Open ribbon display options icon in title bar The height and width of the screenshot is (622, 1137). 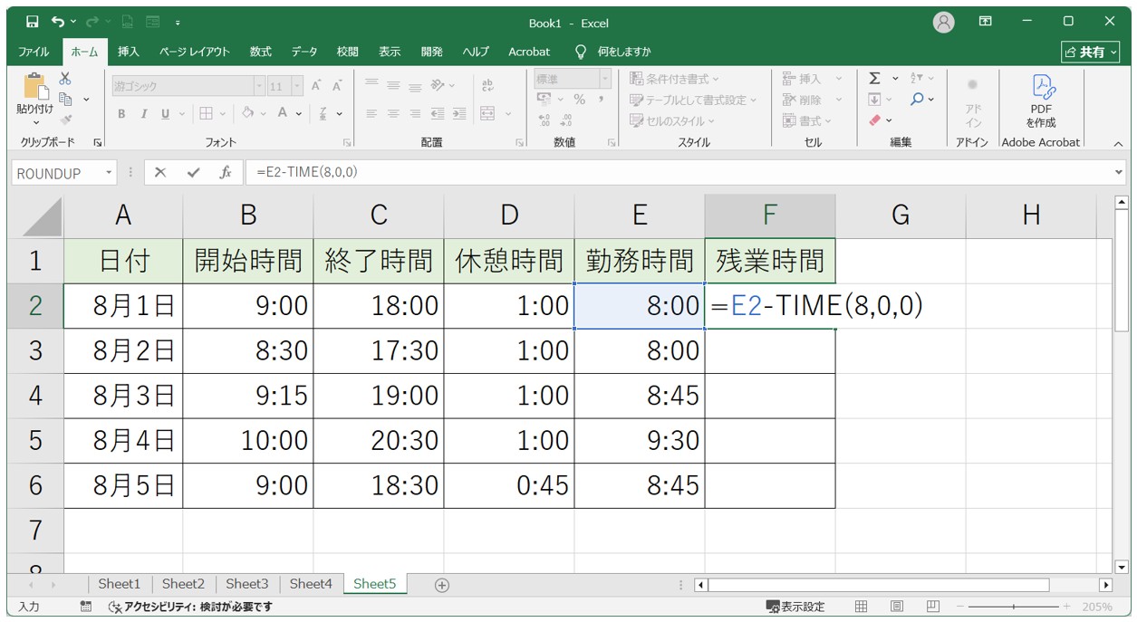tap(986, 22)
